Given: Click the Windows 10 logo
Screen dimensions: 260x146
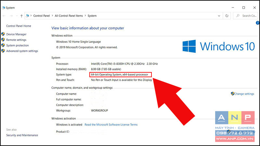Looking at the screenshot, I should coord(218,46).
